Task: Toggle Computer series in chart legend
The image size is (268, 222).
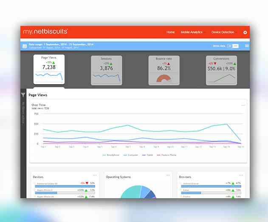Action: pos(130,155)
